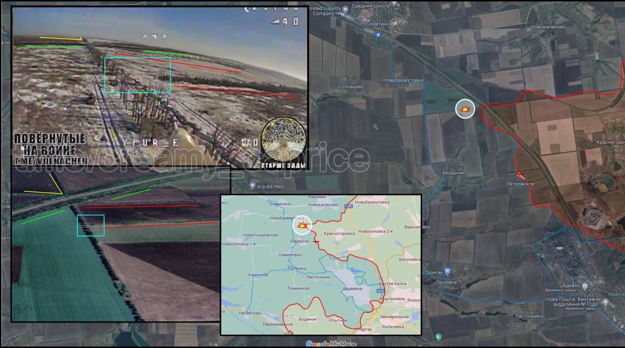The width and height of the screenshot is (625, 348).
Task: Select the Новобахмутовка label on the satellite map
Action: (403, 80)
